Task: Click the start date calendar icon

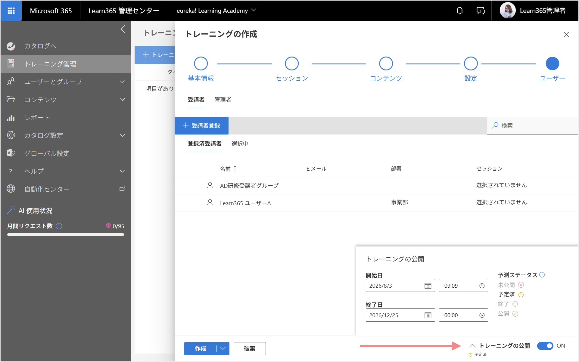Action: (x=428, y=286)
